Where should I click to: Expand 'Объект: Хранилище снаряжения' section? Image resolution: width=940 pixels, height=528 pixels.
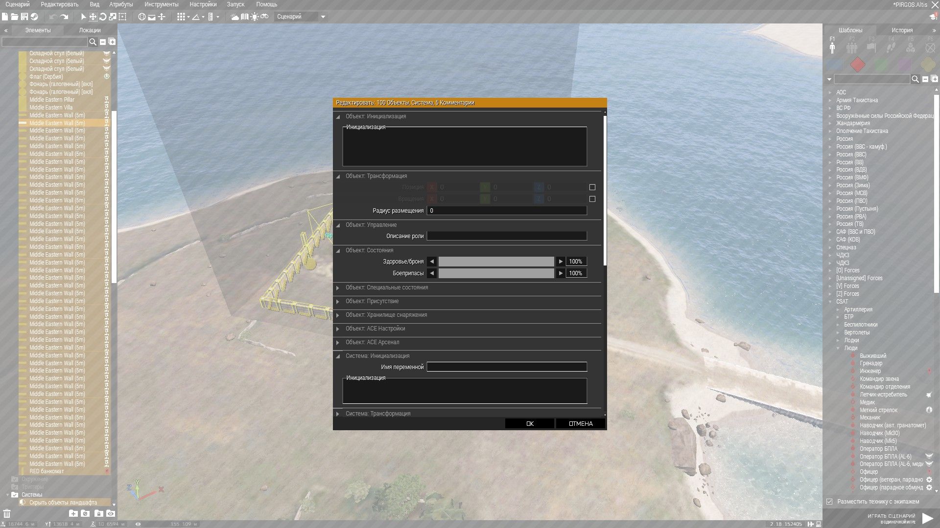338,315
